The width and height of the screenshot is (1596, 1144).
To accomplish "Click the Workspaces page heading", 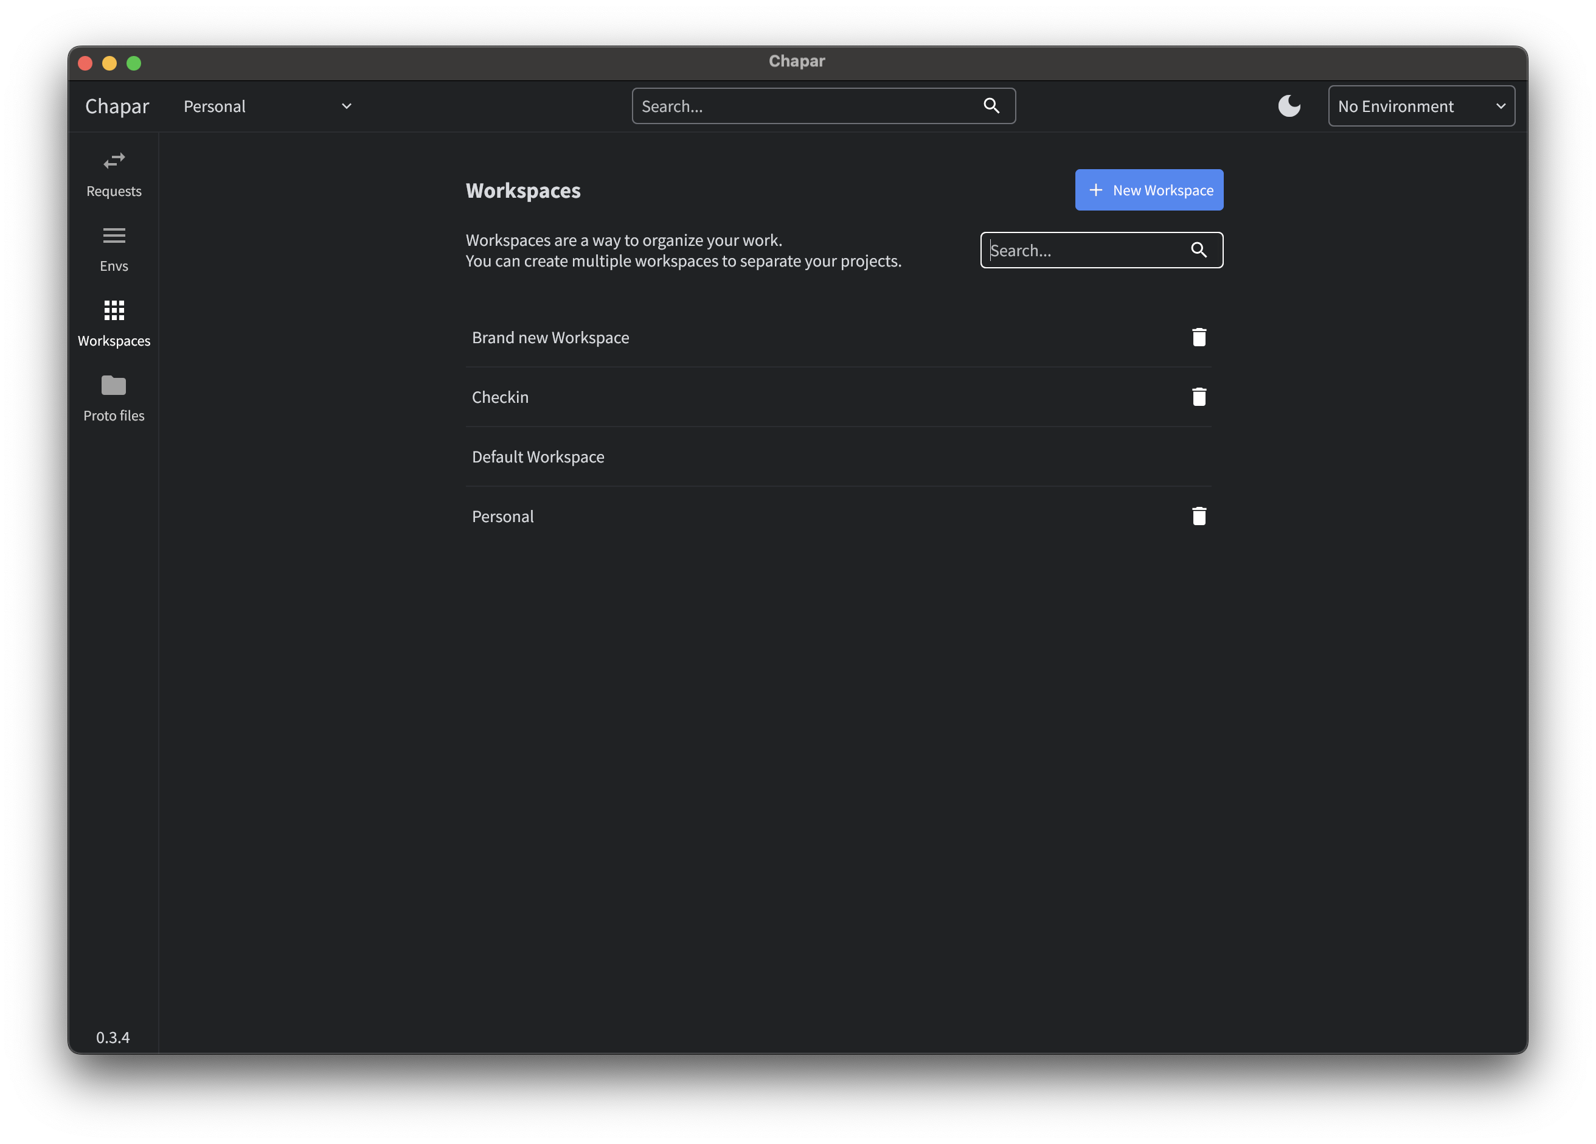I will (523, 191).
